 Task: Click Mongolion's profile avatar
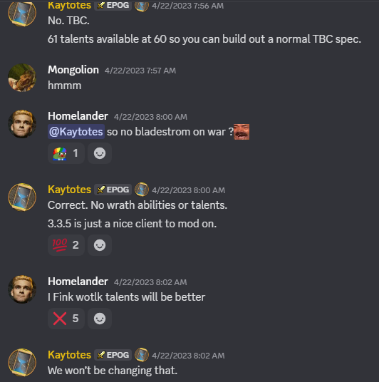pyautogui.click(x=22, y=78)
